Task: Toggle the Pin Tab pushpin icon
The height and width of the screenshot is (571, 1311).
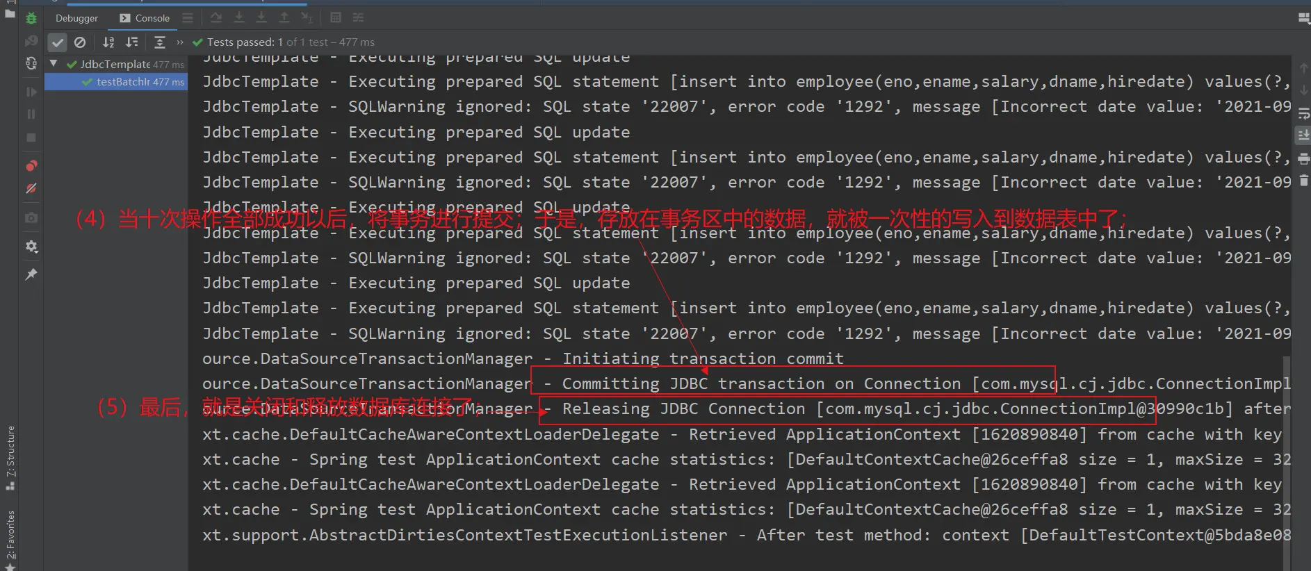Action: coord(31,274)
